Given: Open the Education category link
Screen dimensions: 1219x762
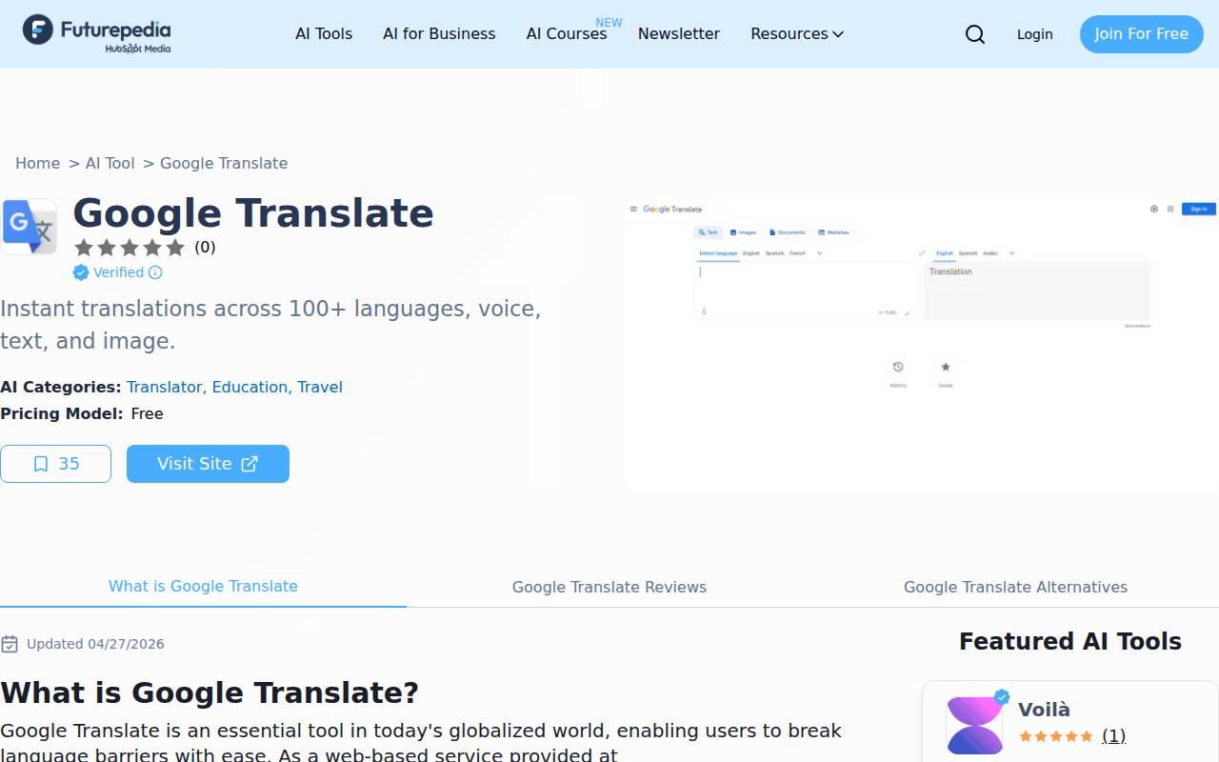Looking at the screenshot, I should click(x=250, y=387).
